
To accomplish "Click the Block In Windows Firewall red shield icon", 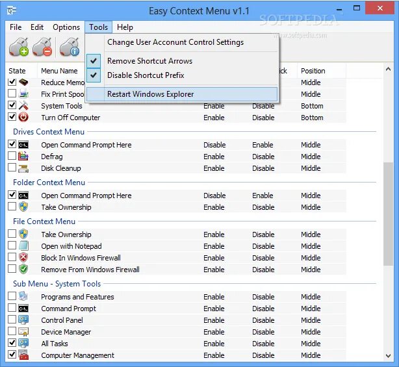I will coord(23,258).
